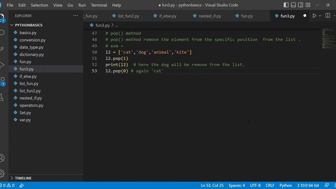Screen dimensions: 336x189
Task: Open the Testing flask view
Action: [2, 97]
